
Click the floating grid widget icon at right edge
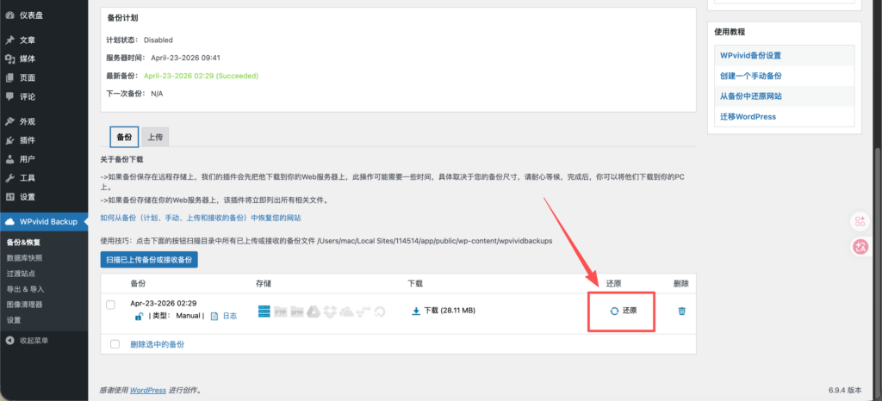[860, 221]
